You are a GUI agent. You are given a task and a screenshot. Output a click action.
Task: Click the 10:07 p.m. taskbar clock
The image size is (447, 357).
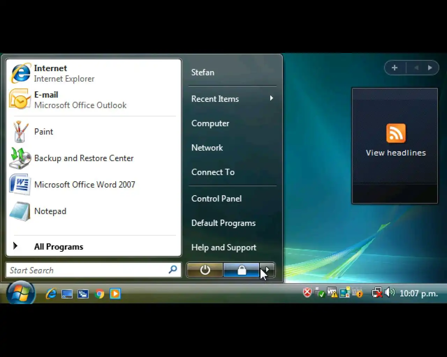tap(418, 294)
